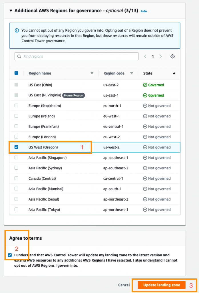Click the info icon in the notice banner

[17, 30]
